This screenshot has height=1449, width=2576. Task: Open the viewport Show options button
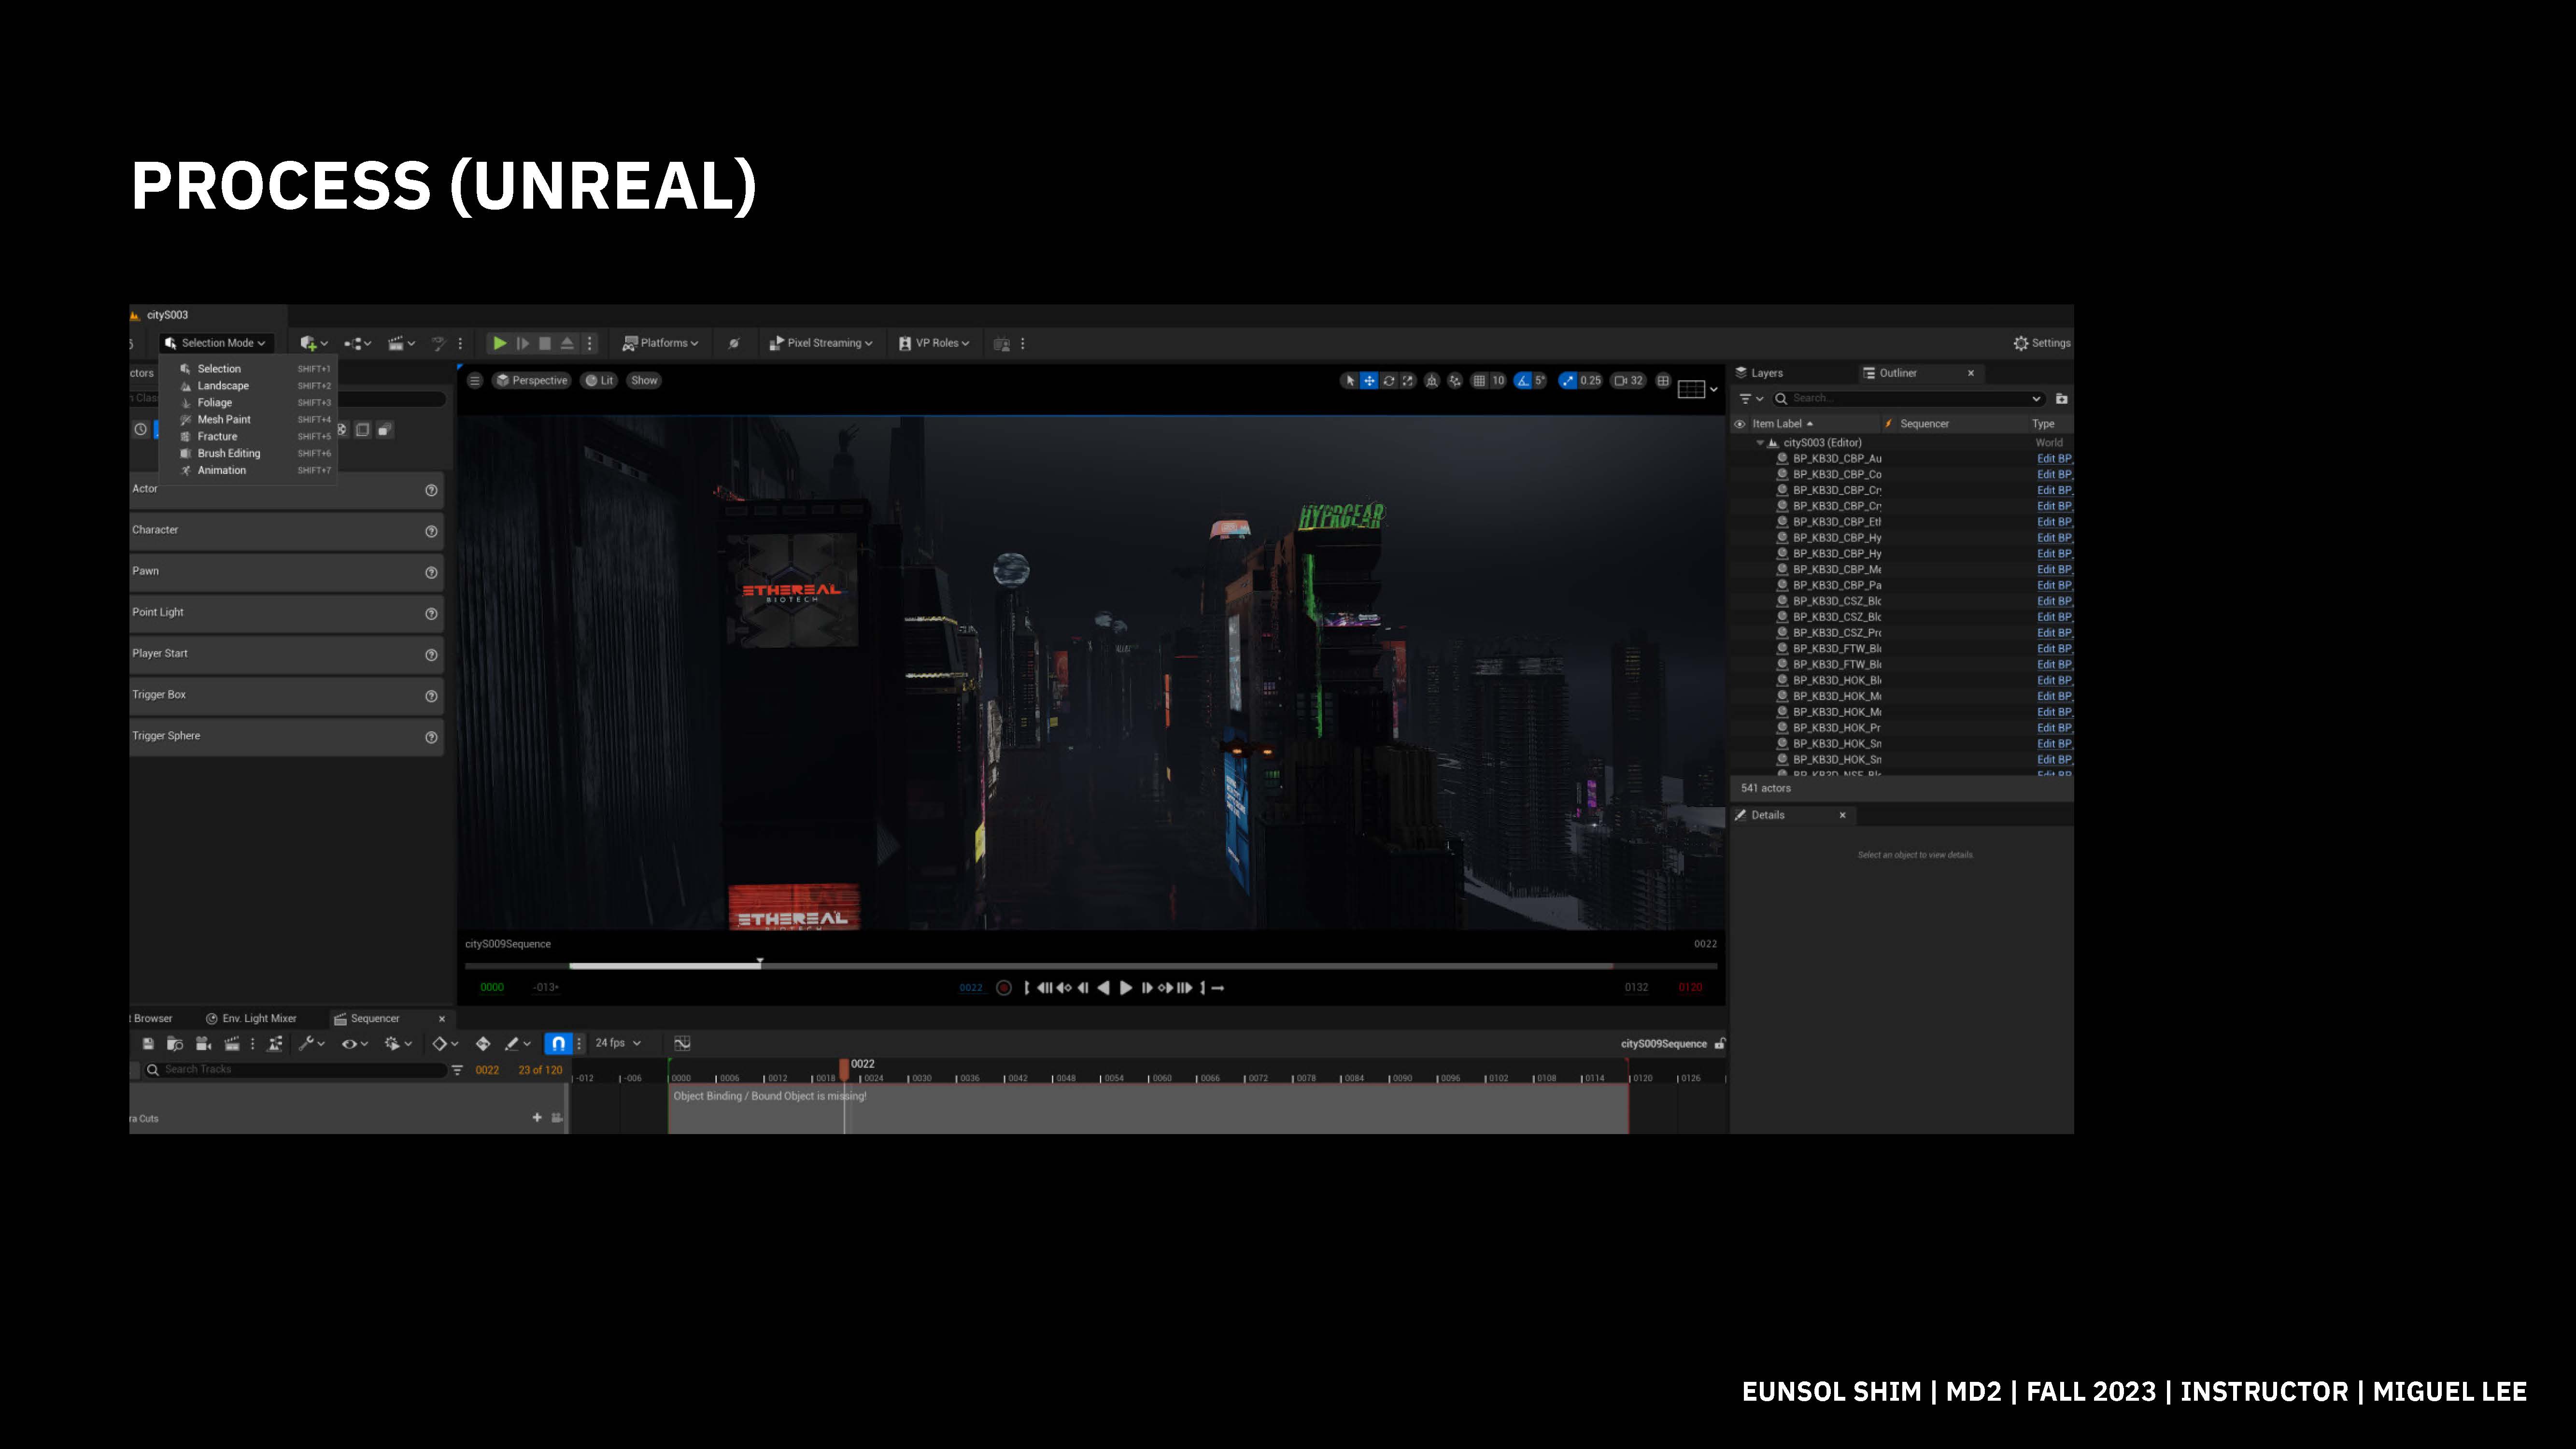pyautogui.click(x=644, y=380)
